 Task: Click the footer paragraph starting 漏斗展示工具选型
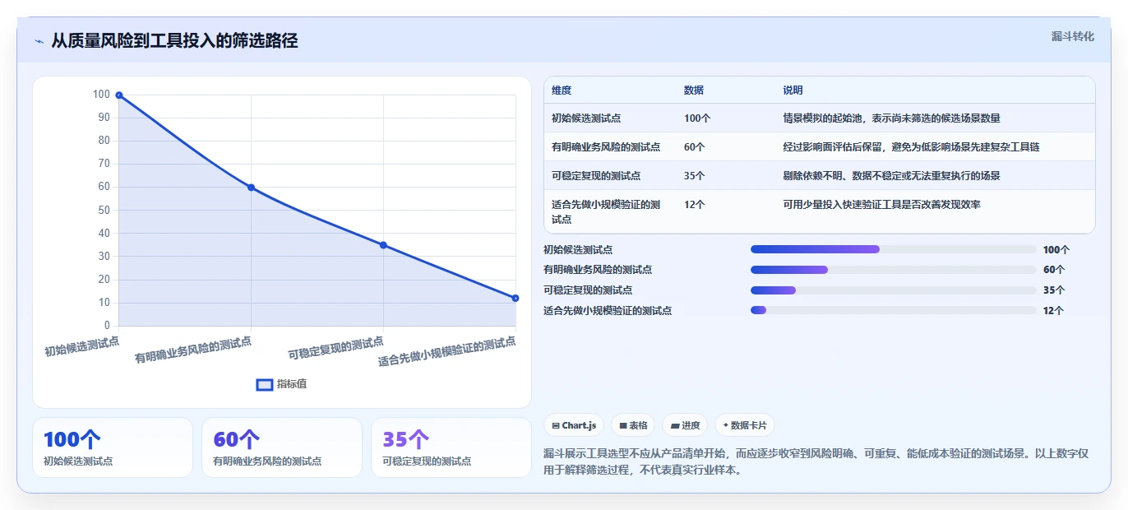[817, 462]
